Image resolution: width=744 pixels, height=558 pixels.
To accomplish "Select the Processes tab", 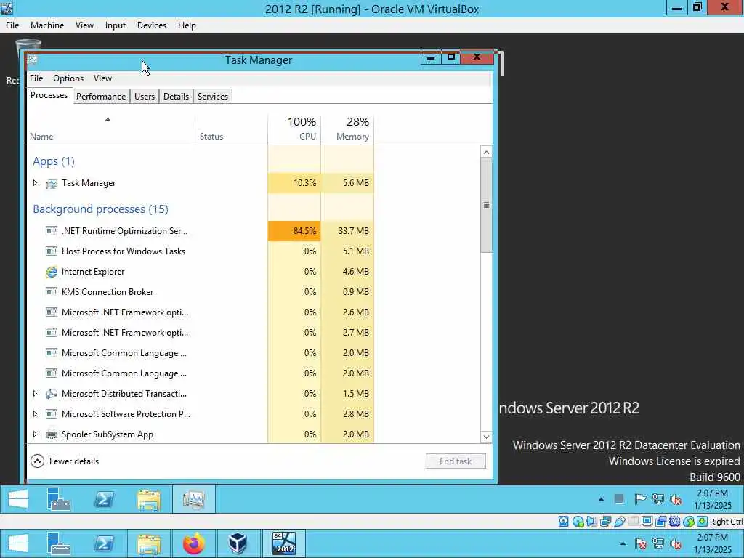I will pos(49,95).
